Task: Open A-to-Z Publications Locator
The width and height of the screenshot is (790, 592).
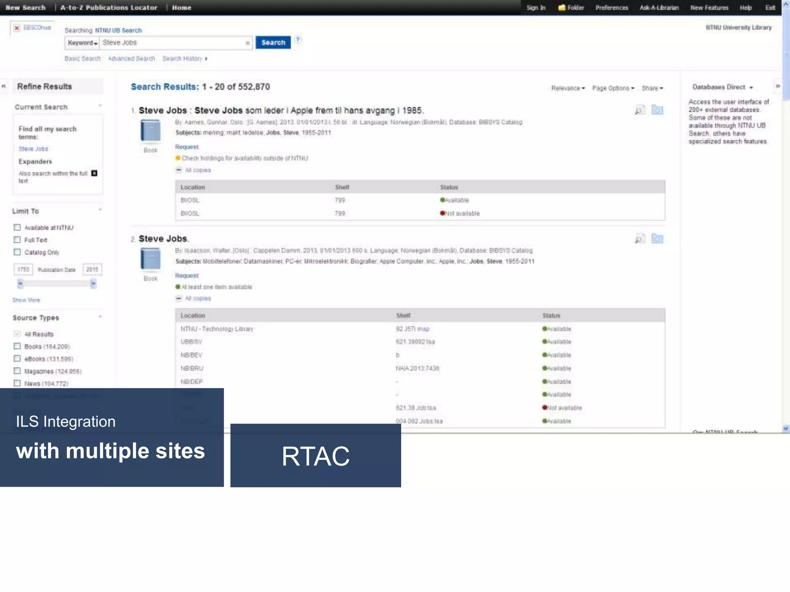Action: coord(109,8)
